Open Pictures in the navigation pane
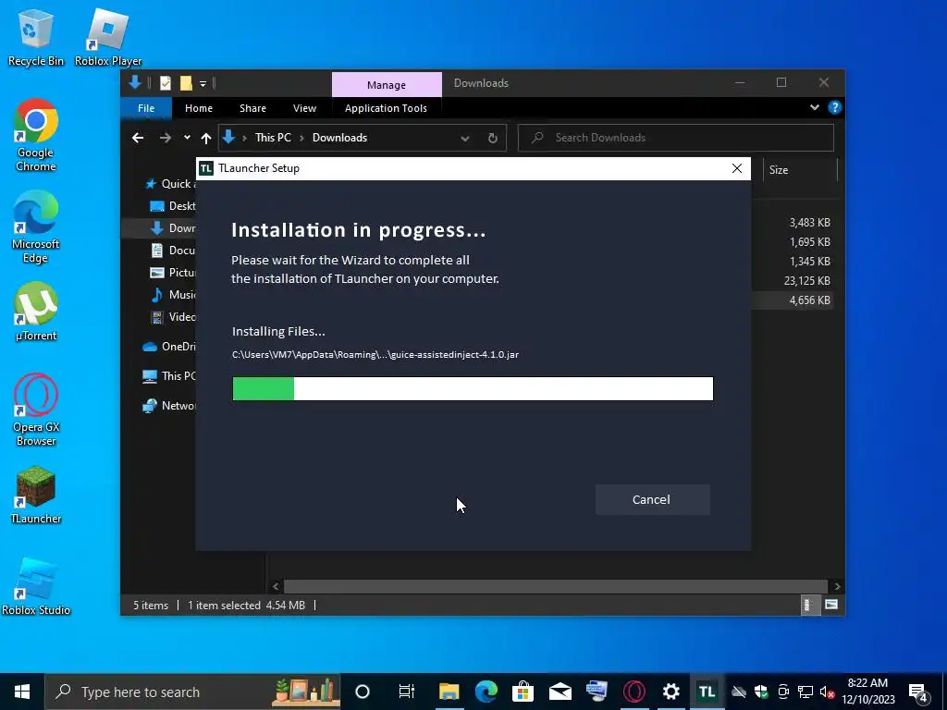 172,273
